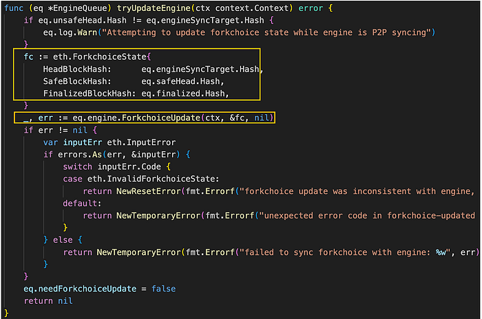The height and width of the screenshot is (319, 482).
Task: Click the "eth.InputError" type
Action: pos(141,143)
